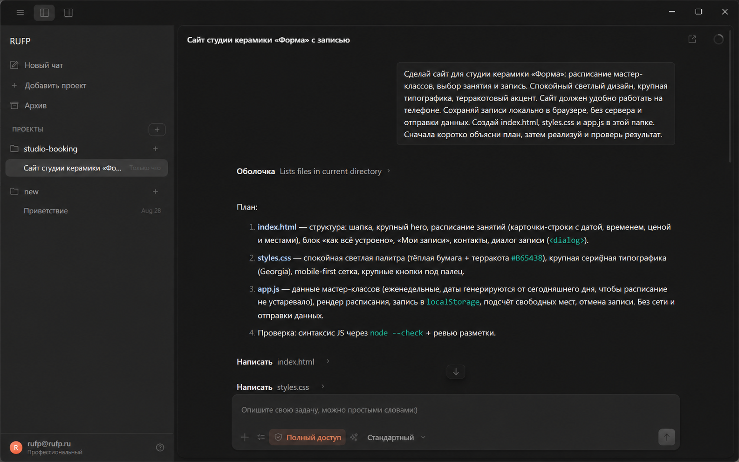
Task: Select the studio-booking project folder
Action: 50,149
